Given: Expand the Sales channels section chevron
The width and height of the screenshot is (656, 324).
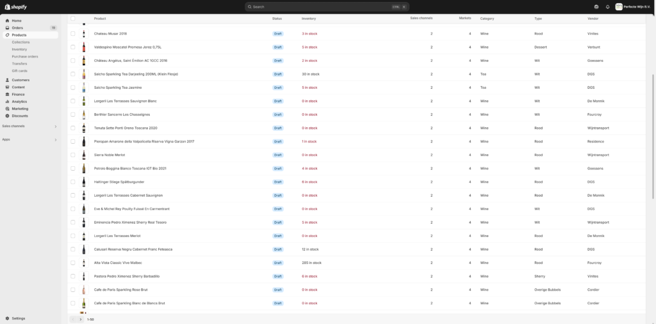Looking at the screenshot, I should tap(55, 127).
